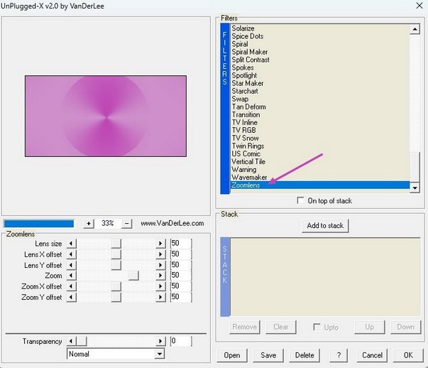Increase Zoom value with right arrow
Viewport: 428px width, 368px height.
point(161,276)
